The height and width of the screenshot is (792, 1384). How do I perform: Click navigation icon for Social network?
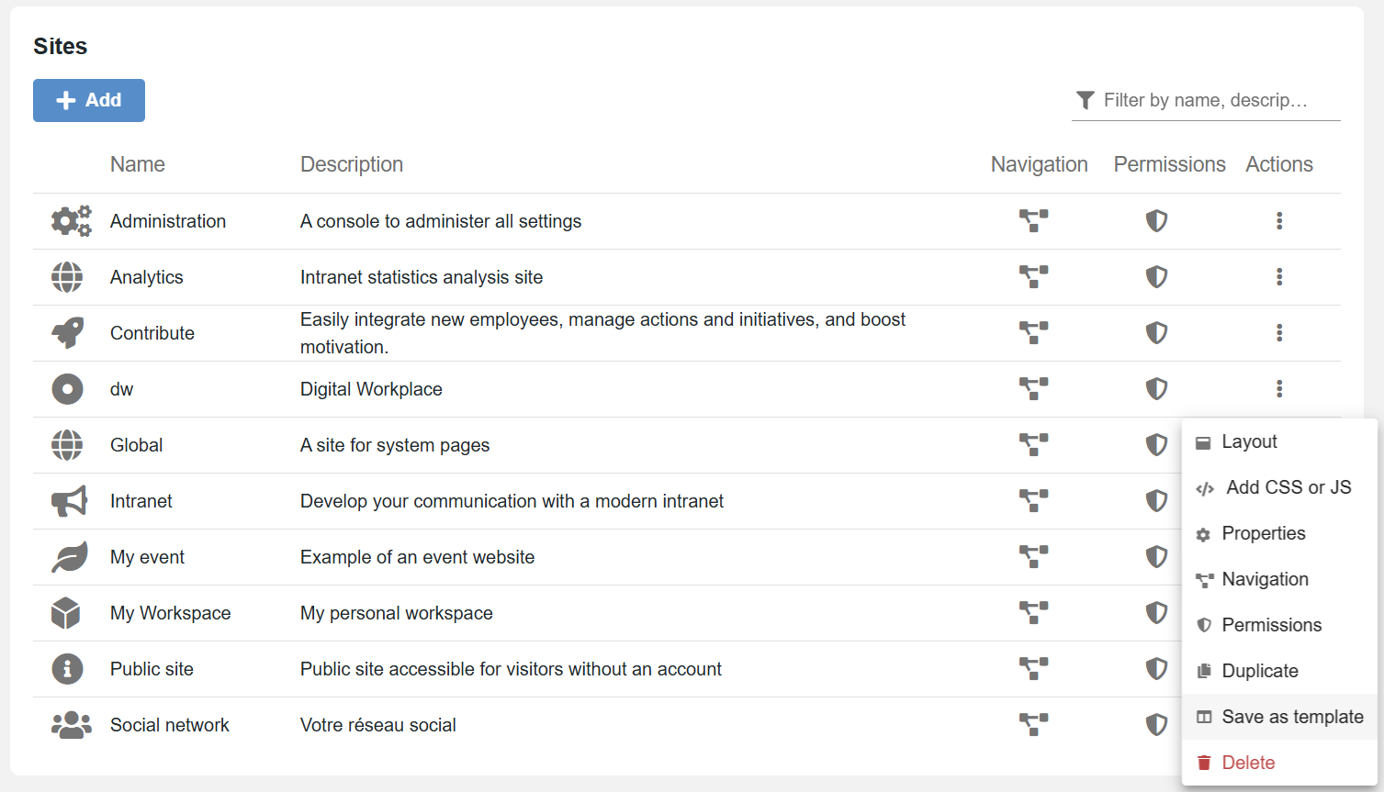click(1033, 725)
